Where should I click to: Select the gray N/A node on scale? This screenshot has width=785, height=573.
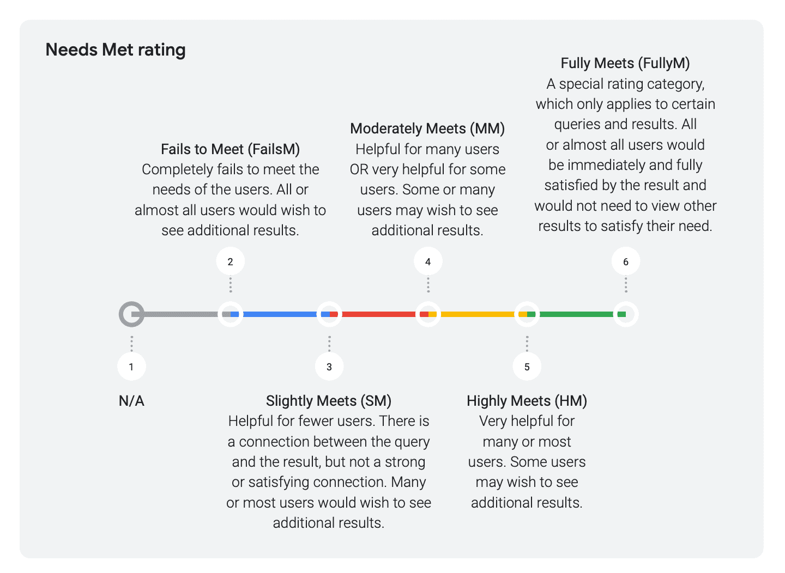(x=131, y=314)
